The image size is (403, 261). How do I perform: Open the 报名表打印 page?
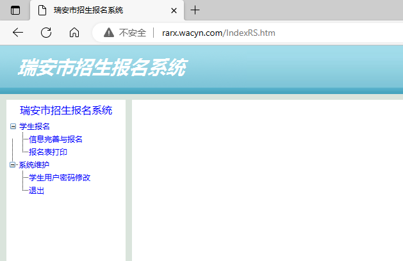[x=48, y=152]
